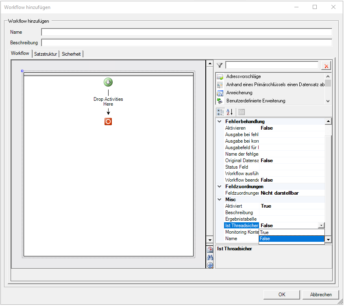This screenshot has height=306, width=344.
Task: Select Adressvorschläge activity icon
Action: 220,76
